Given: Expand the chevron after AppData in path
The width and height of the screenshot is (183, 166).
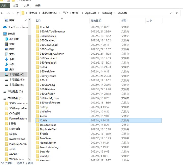Looking at the screenshot, I should (x=99, y=13).
